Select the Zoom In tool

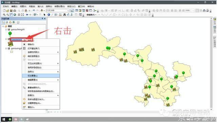point(4,15)
